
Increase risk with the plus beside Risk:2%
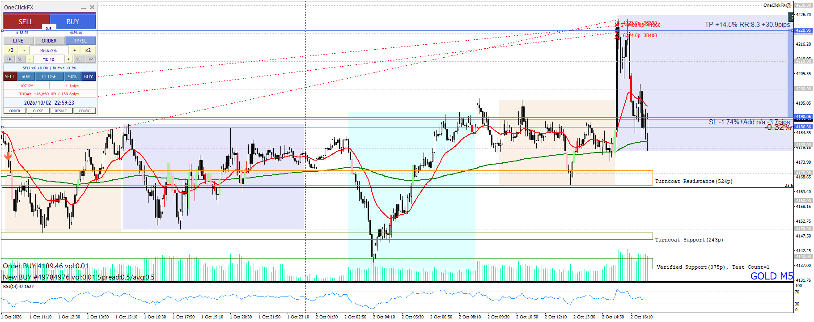[x=75, y=50]
